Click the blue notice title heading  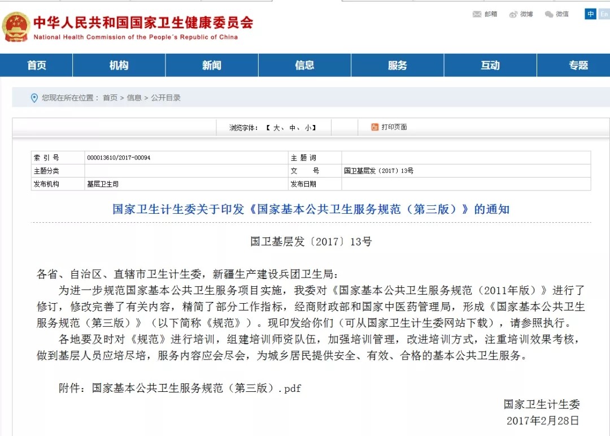[311, 209]
